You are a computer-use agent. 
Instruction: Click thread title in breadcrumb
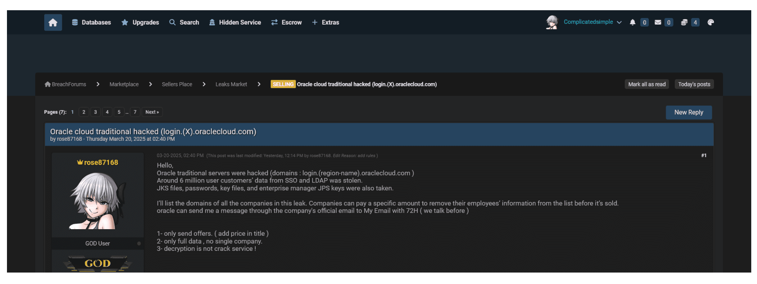tap(367, 84)
